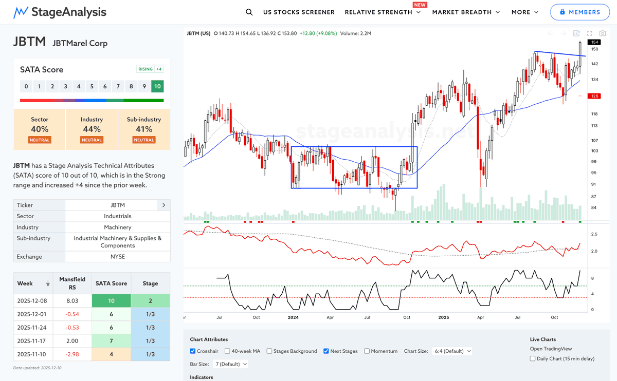Click the Industry 44% Neutral card
The image size is (617, 381).
pos(92,129)
